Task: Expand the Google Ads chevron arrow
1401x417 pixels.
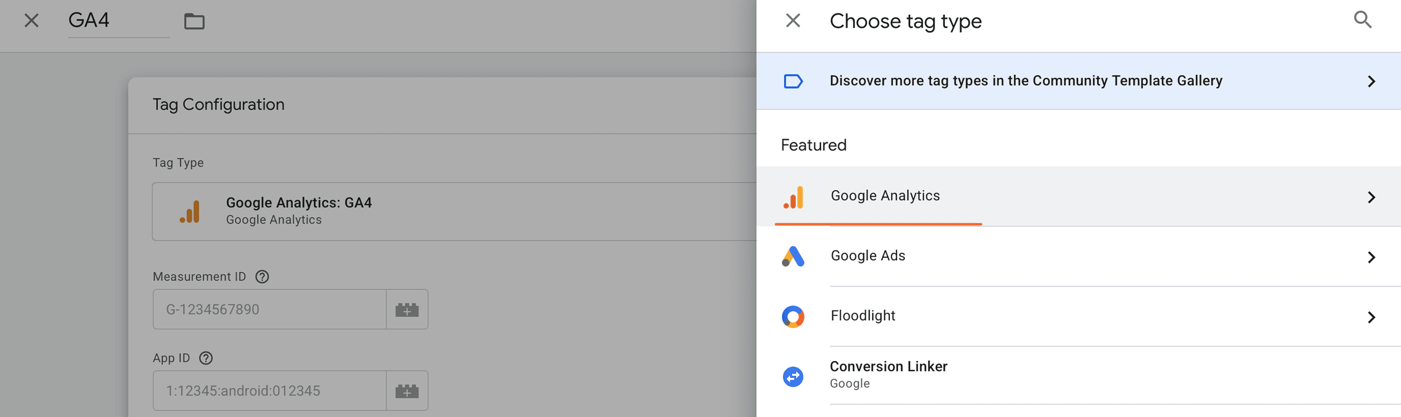Action: coord(1371,257)
